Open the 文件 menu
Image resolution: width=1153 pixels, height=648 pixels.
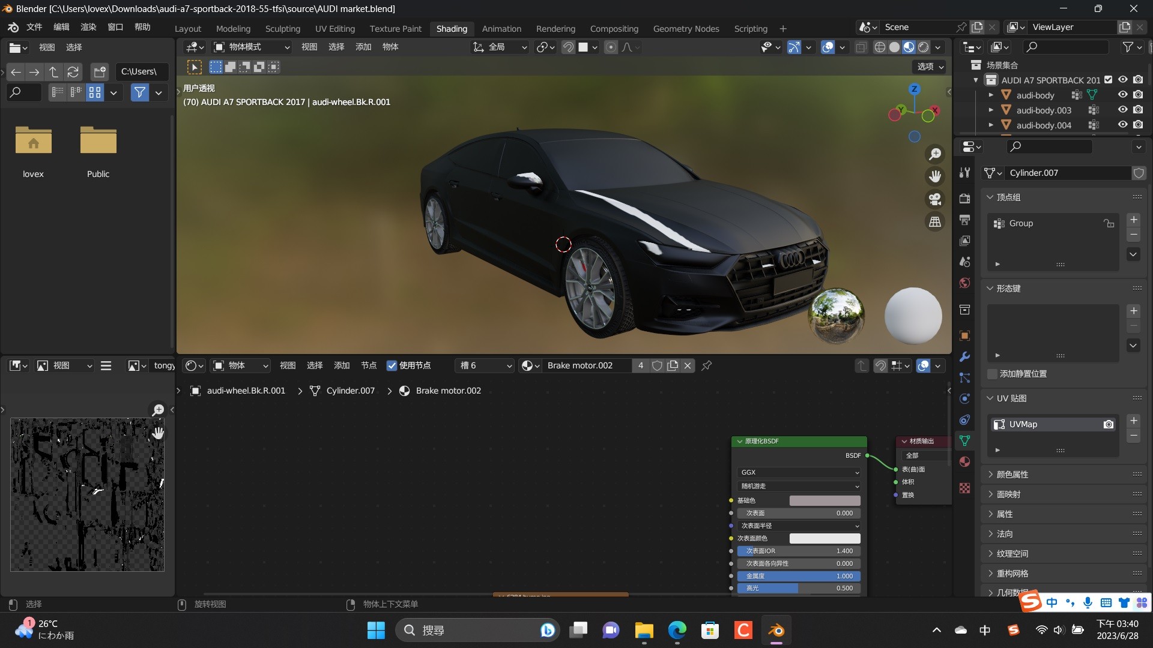(34, 27)
